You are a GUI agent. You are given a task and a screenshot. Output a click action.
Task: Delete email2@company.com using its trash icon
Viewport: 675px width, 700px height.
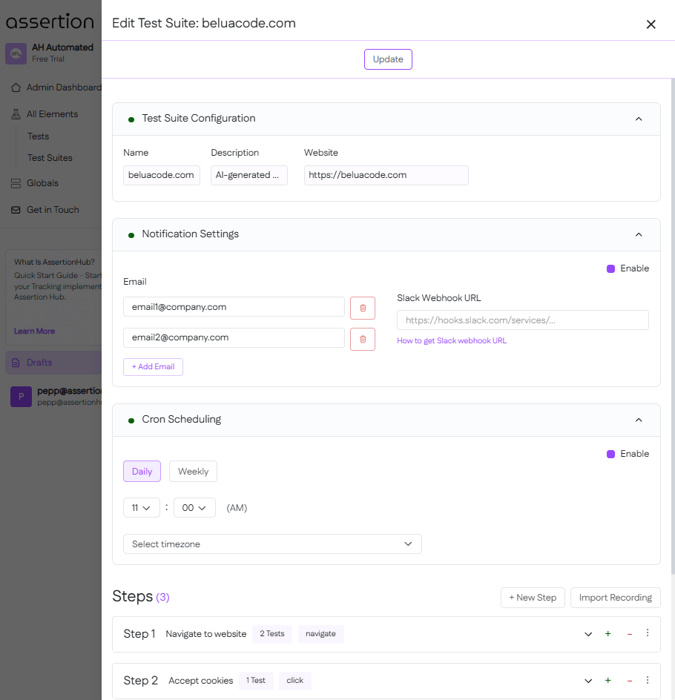(x=363, y=339)
